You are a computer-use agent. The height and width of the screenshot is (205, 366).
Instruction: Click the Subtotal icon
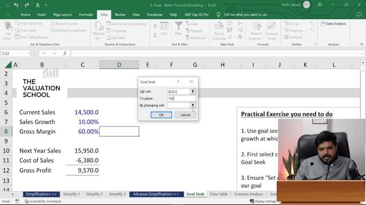293,37
